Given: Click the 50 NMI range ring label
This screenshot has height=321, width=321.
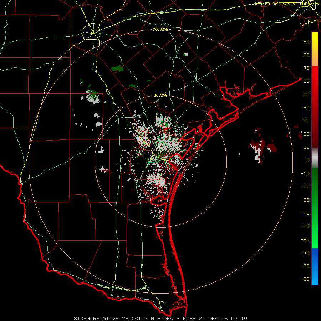Looking at the screenshot, I should pyautogui.click(x=160, y=95).
